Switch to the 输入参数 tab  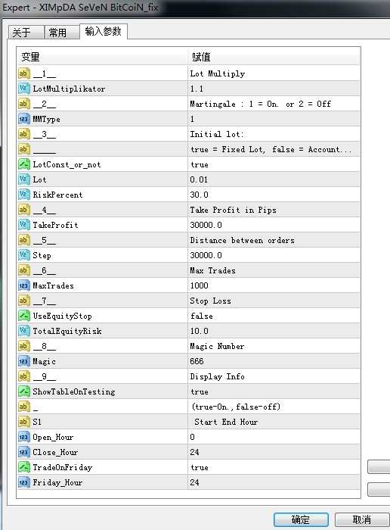pos(104,32)
